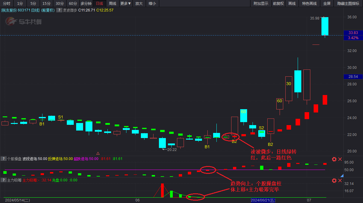Click the 95.00 axis label in 个股操盘

point(349,162)
